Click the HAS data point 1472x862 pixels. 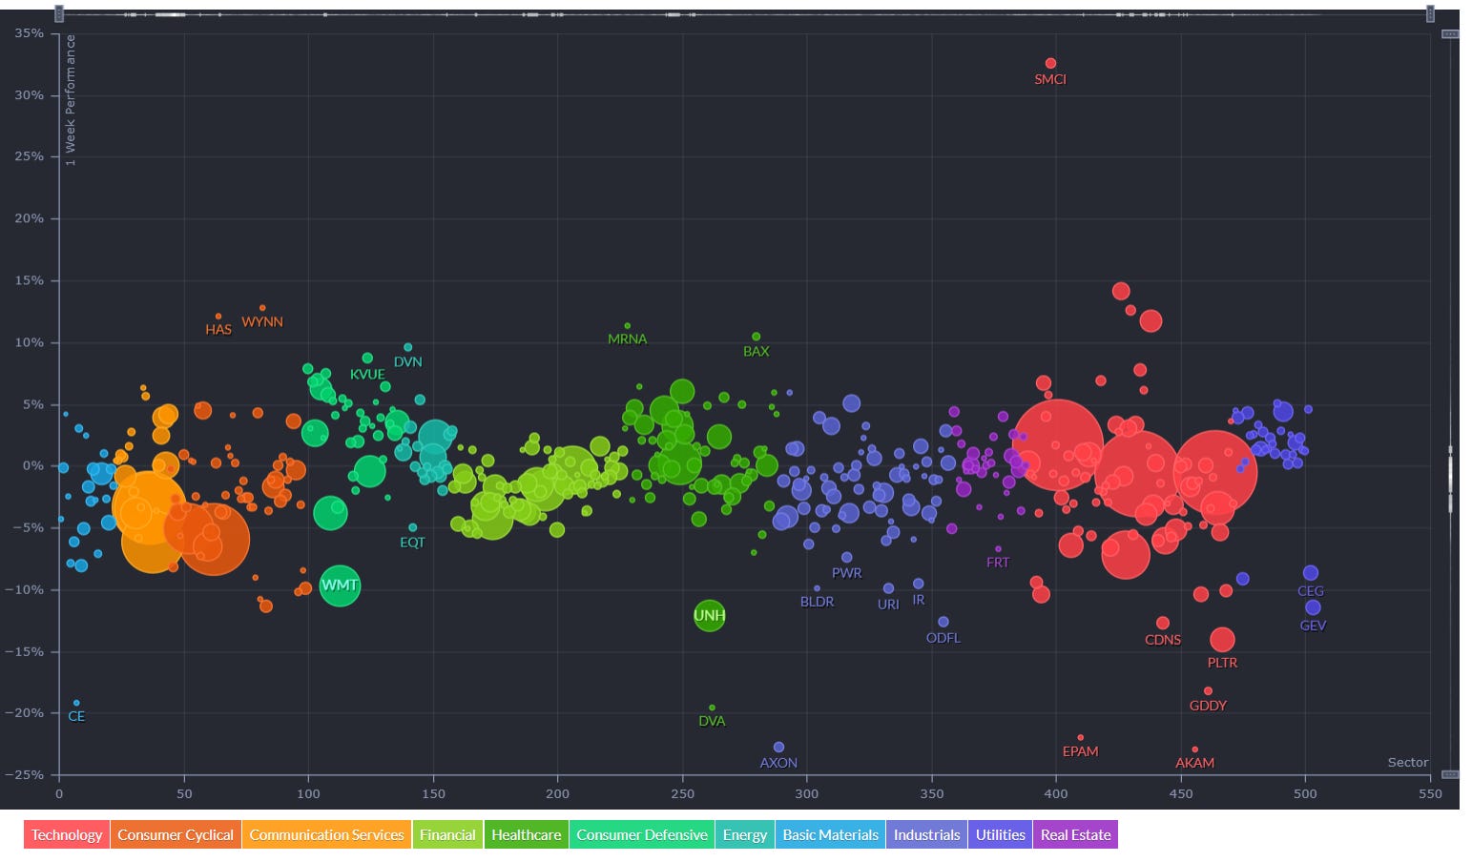pyautogui.click(x=218, y=316)
